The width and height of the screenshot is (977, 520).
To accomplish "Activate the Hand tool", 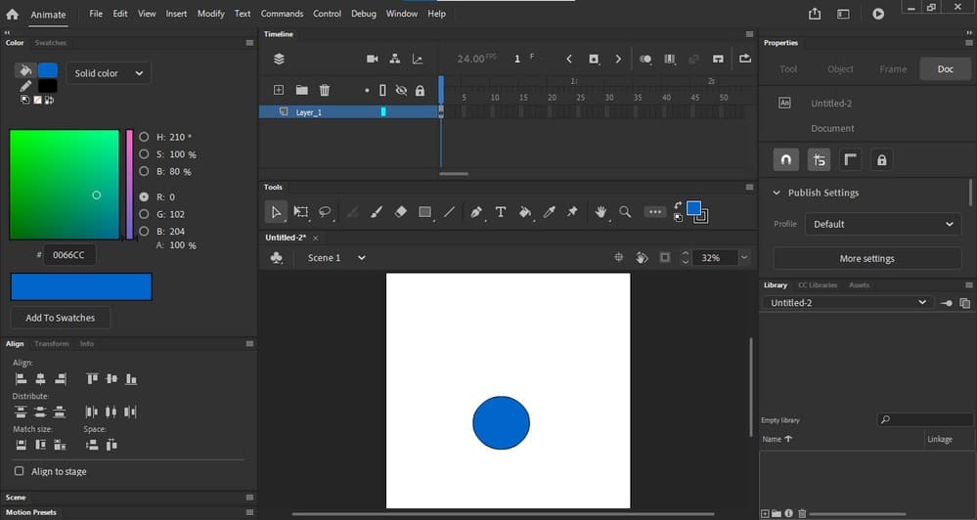I will click(600, 212).
